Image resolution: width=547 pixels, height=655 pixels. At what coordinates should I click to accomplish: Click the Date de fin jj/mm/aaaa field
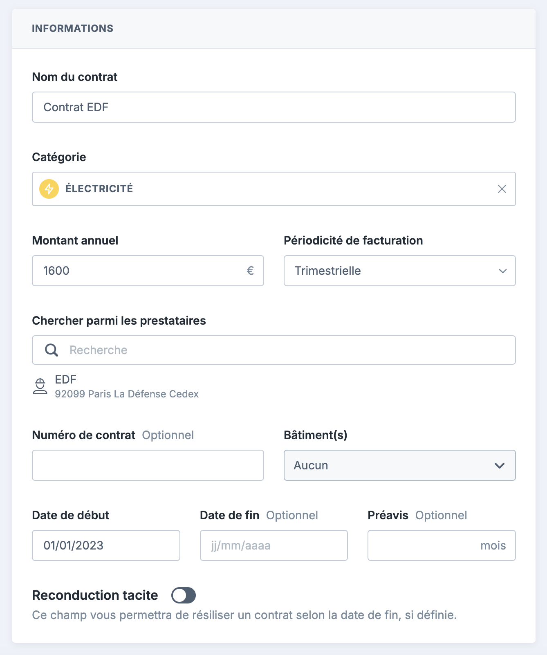[x=274, y=545]
